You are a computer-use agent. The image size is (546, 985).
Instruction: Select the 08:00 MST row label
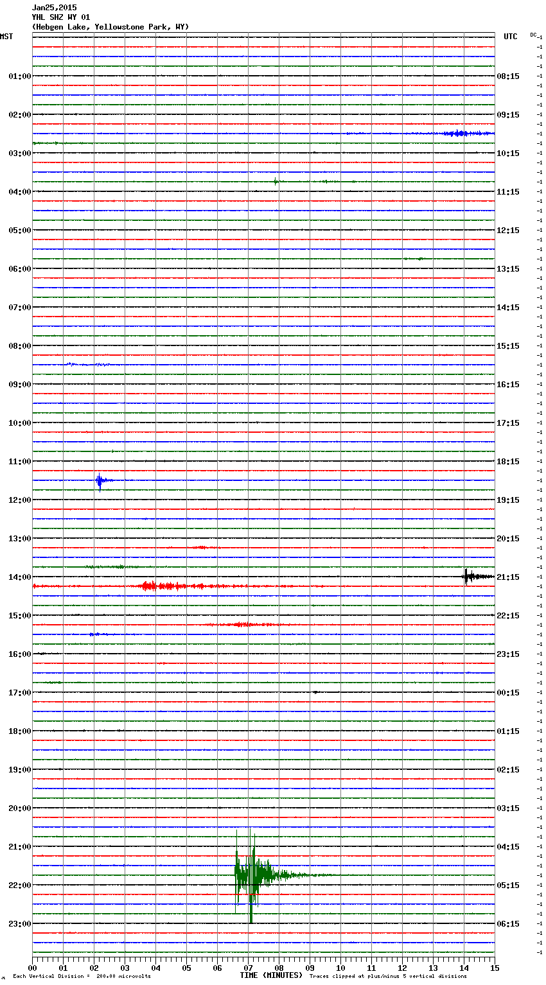[20, 346]
